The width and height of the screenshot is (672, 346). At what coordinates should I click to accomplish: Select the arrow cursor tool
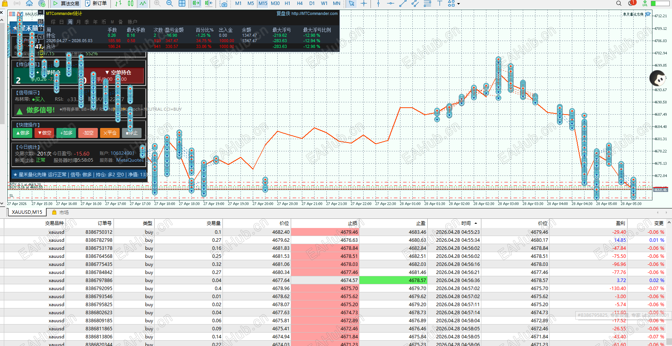pyautogui.click(x=351, y=3)
